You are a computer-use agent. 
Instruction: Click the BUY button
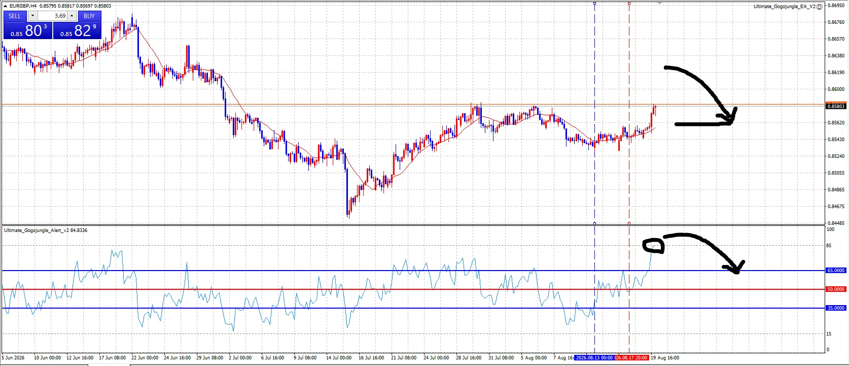[x=89, y=16]
